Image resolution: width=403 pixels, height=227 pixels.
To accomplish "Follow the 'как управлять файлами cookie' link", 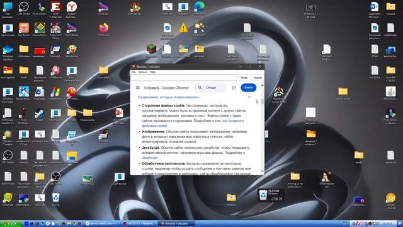I will [193, 124].
